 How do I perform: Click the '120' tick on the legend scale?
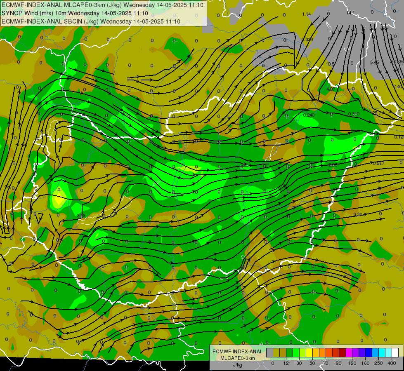click(x=352, y=363)
